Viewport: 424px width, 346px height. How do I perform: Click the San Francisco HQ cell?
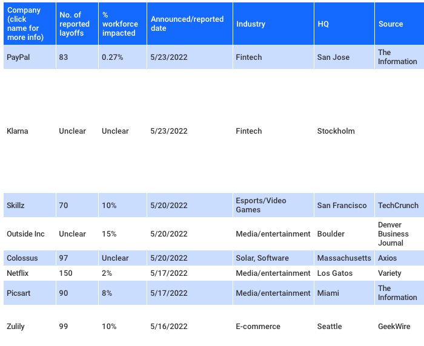tap(344, 205)
